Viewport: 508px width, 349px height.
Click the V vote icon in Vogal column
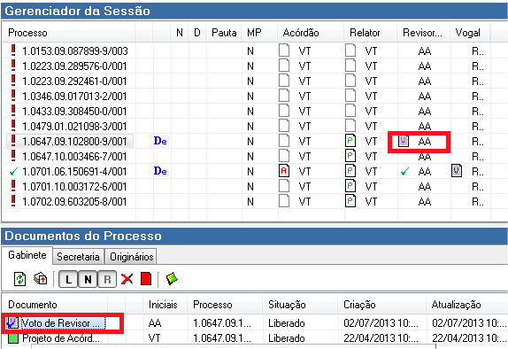(457, 171)
